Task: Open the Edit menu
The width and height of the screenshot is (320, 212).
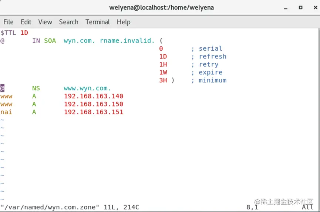Action: pyautogui.click(x=26, y=22)
